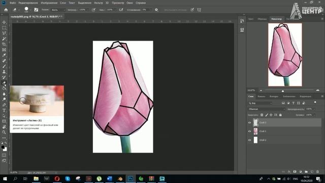The height and width of the screenshot is (183, 325).
Task: Open blend mode dropdown Обычные
Action: point(267,109)
